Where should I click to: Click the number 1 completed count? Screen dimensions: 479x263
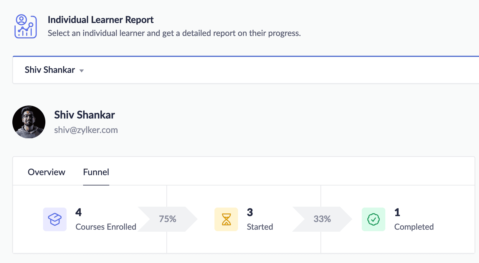397,212
